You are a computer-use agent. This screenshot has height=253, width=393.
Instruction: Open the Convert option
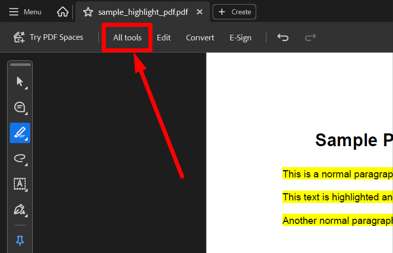[x=200, y=37]
